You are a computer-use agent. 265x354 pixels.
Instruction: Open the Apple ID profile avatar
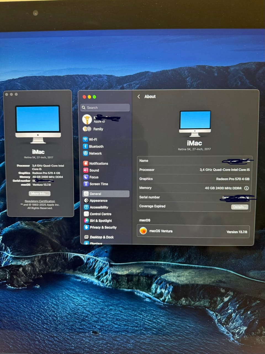pyautogui.click(x=87, y=119)
